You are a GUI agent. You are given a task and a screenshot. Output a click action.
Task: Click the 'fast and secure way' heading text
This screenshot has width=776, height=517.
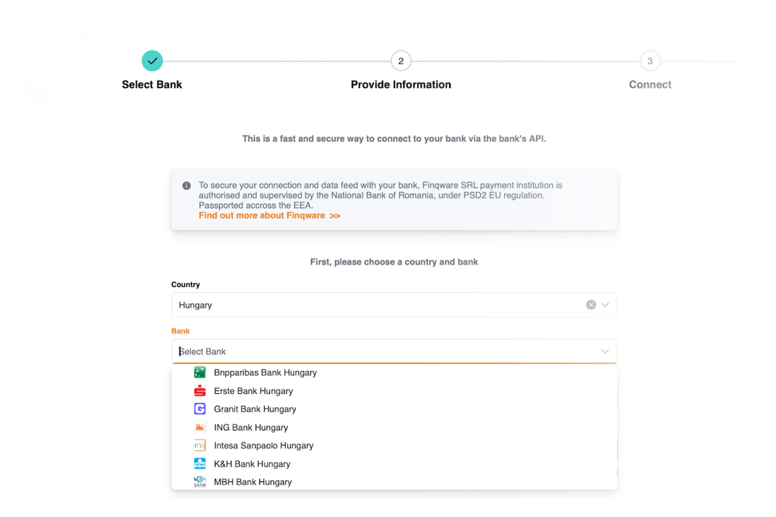pyautogui.click(x=394, y=139)
